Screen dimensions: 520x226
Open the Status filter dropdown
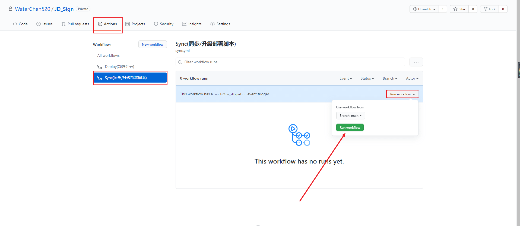(x=367, y=79)
